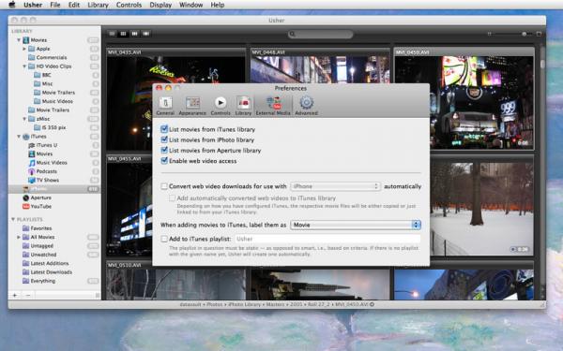Open the Library preferences pane icon
The height and width of the screenshot is (351, 563).
pyautogui.click(x=243, y=105)
